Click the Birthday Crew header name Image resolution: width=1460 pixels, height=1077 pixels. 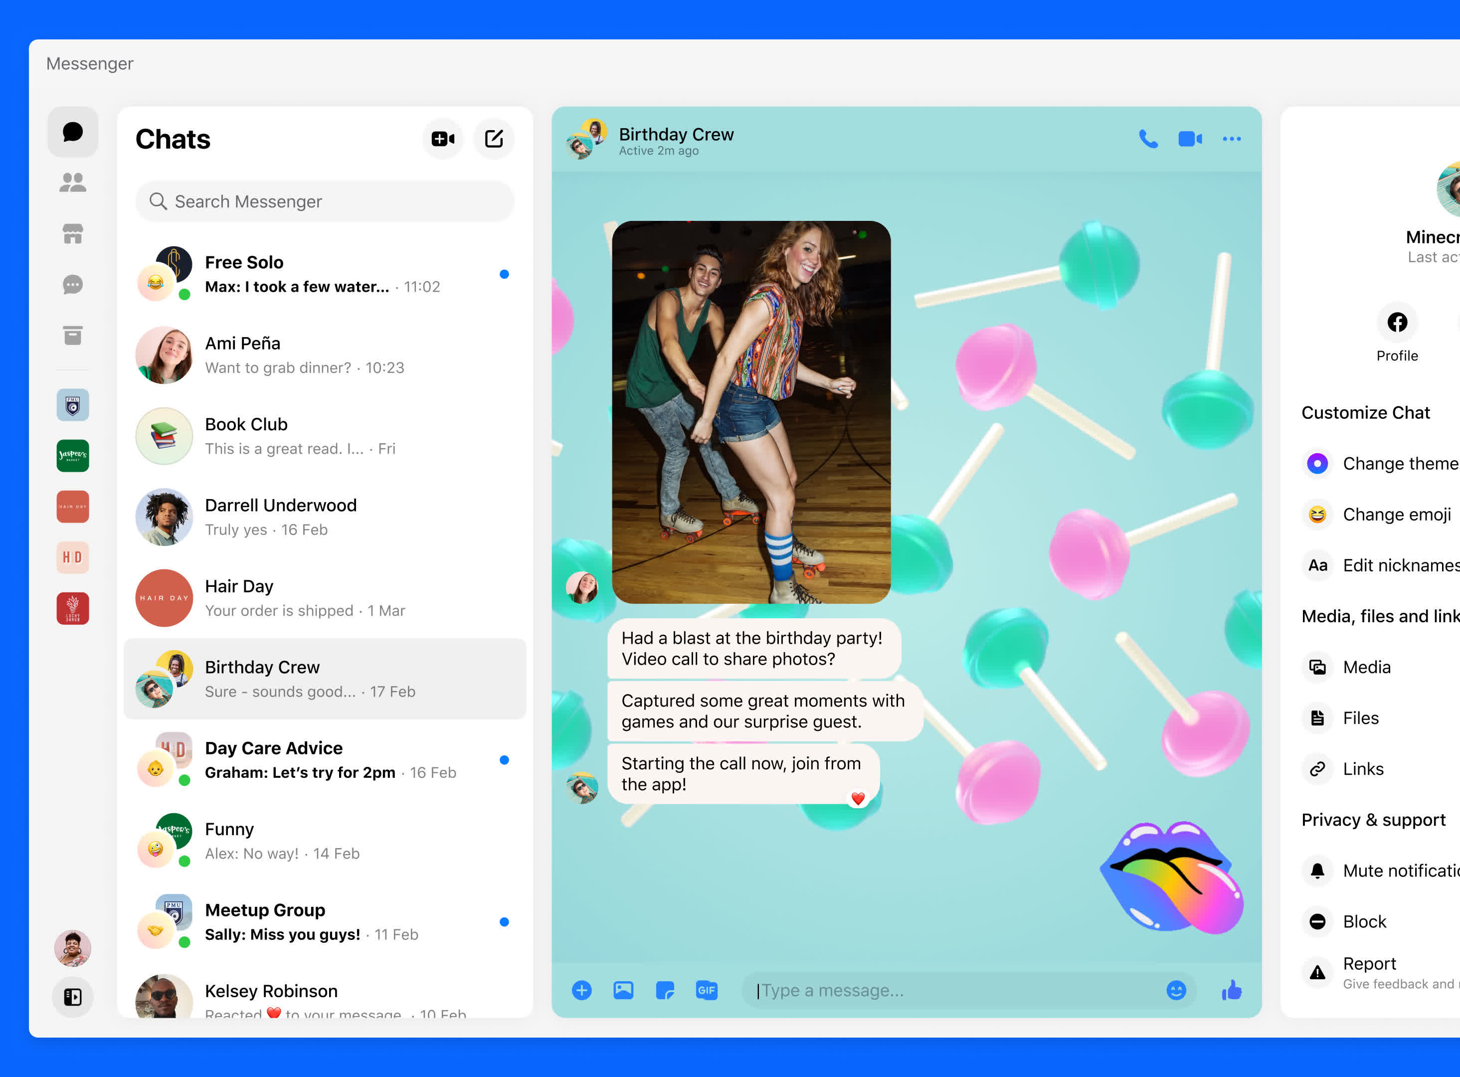click(x=676, y=134)
